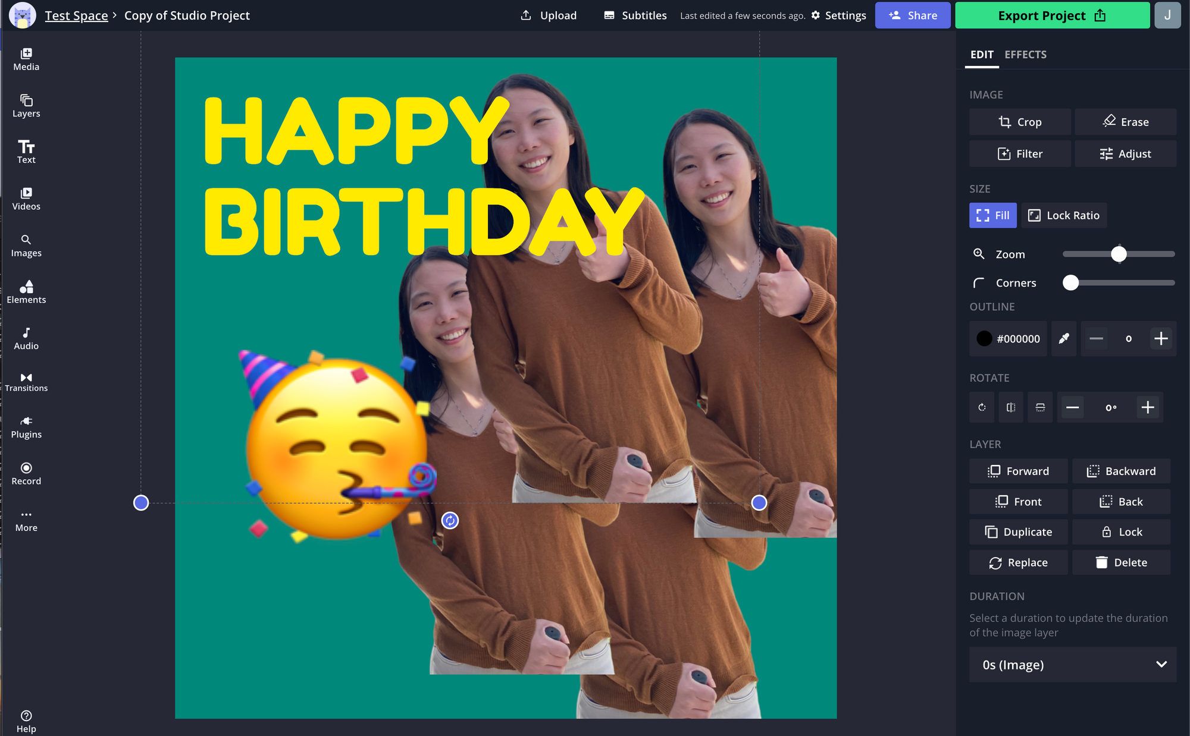
Task: Click the Record sidebar icon
Action: tap(26, 474)
